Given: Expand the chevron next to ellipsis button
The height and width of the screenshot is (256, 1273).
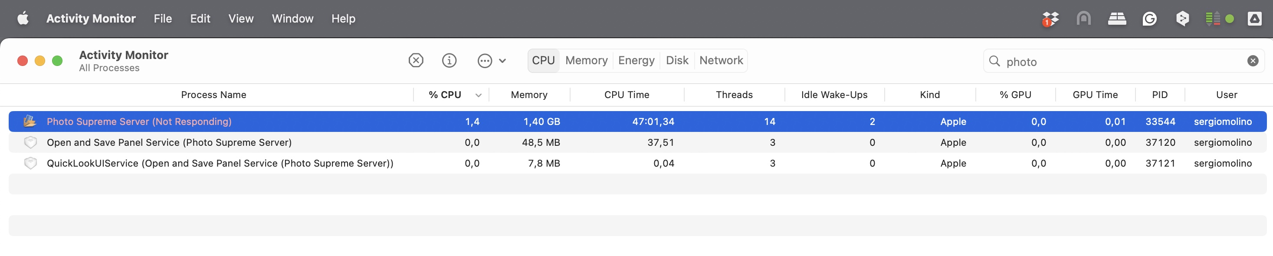Looking at the screenshot, I should click(x=502, y=61).
